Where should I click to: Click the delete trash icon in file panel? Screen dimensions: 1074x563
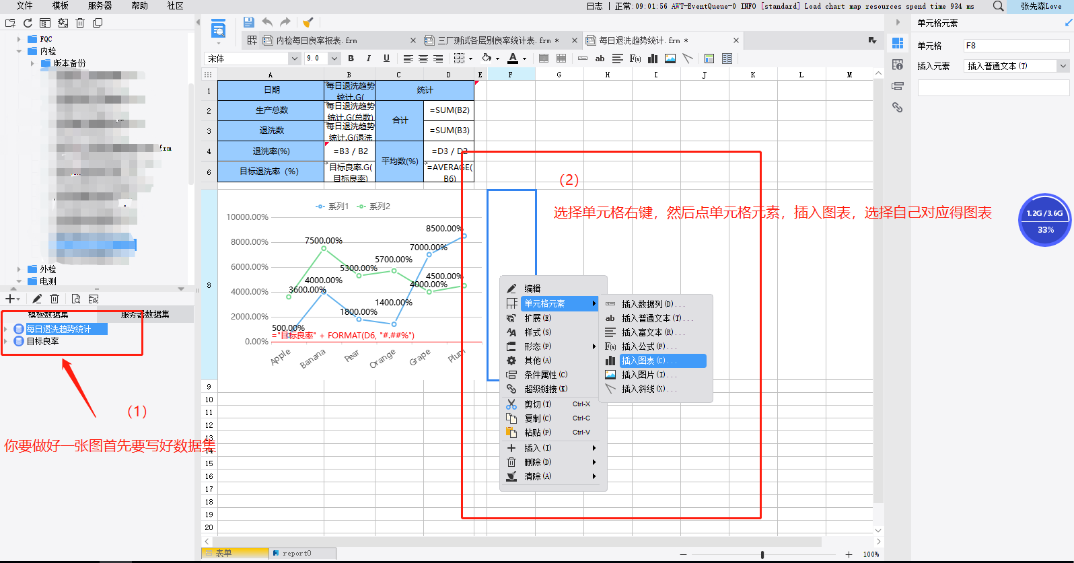tap(80, 23)
